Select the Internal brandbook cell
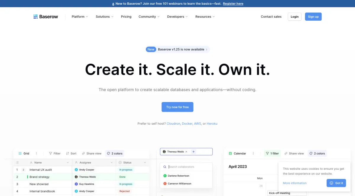The image size is (355, 196). click(x=42, y=191)
